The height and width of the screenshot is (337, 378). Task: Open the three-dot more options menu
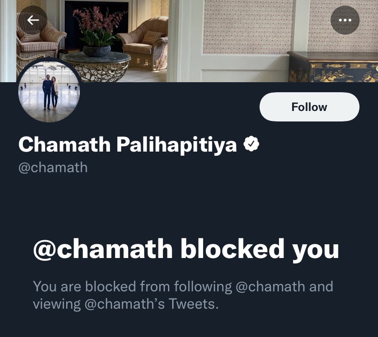click(345, 20)
